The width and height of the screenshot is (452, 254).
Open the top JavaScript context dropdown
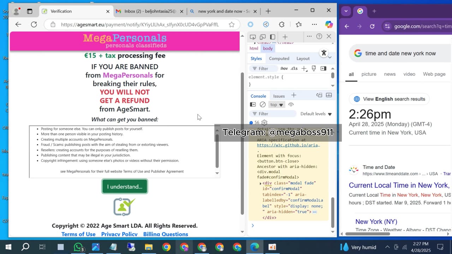pos(276,105)
